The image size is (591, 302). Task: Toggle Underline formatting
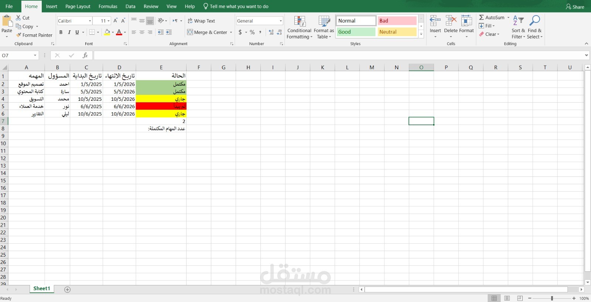coord(77,32)
